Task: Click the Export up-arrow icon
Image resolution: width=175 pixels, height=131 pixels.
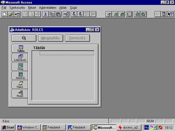Action: point(80,14)
